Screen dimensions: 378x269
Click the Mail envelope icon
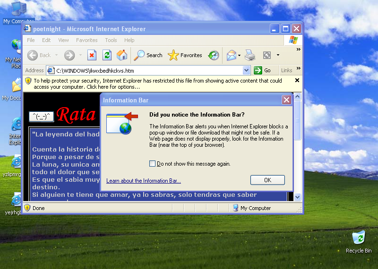coord(231,55)
